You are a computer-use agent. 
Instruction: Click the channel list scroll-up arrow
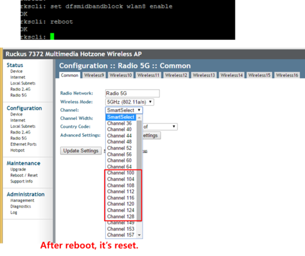139,117
